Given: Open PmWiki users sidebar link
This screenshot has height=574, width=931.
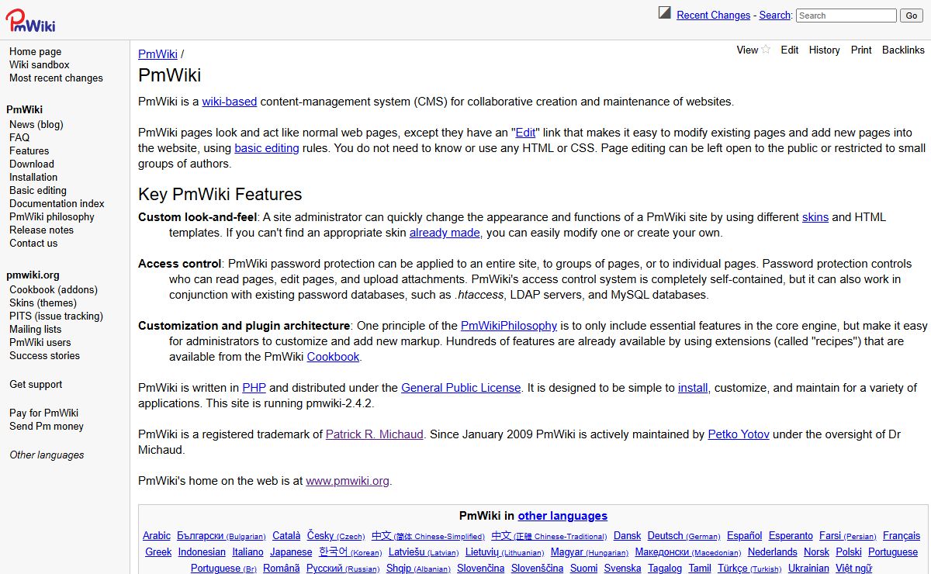Looking at the screenshot, I should (40, 343).
